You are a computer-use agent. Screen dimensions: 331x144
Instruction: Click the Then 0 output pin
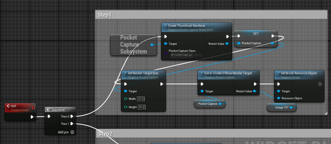click(x=72, y=116)
